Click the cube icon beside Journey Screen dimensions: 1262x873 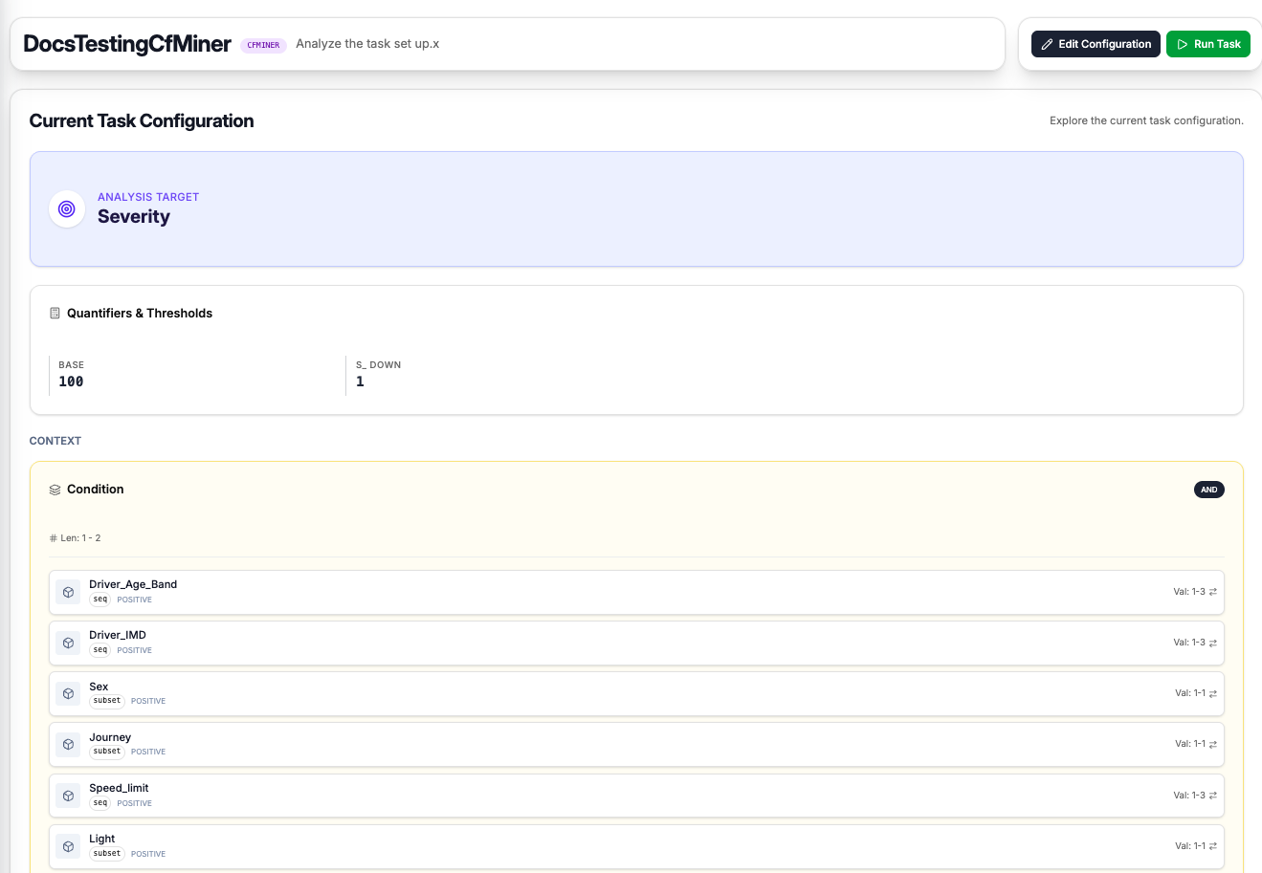[x=68, y=745]
